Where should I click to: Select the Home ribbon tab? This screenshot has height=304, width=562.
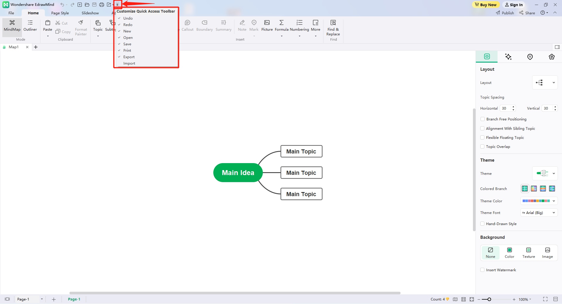click(33, 13)
